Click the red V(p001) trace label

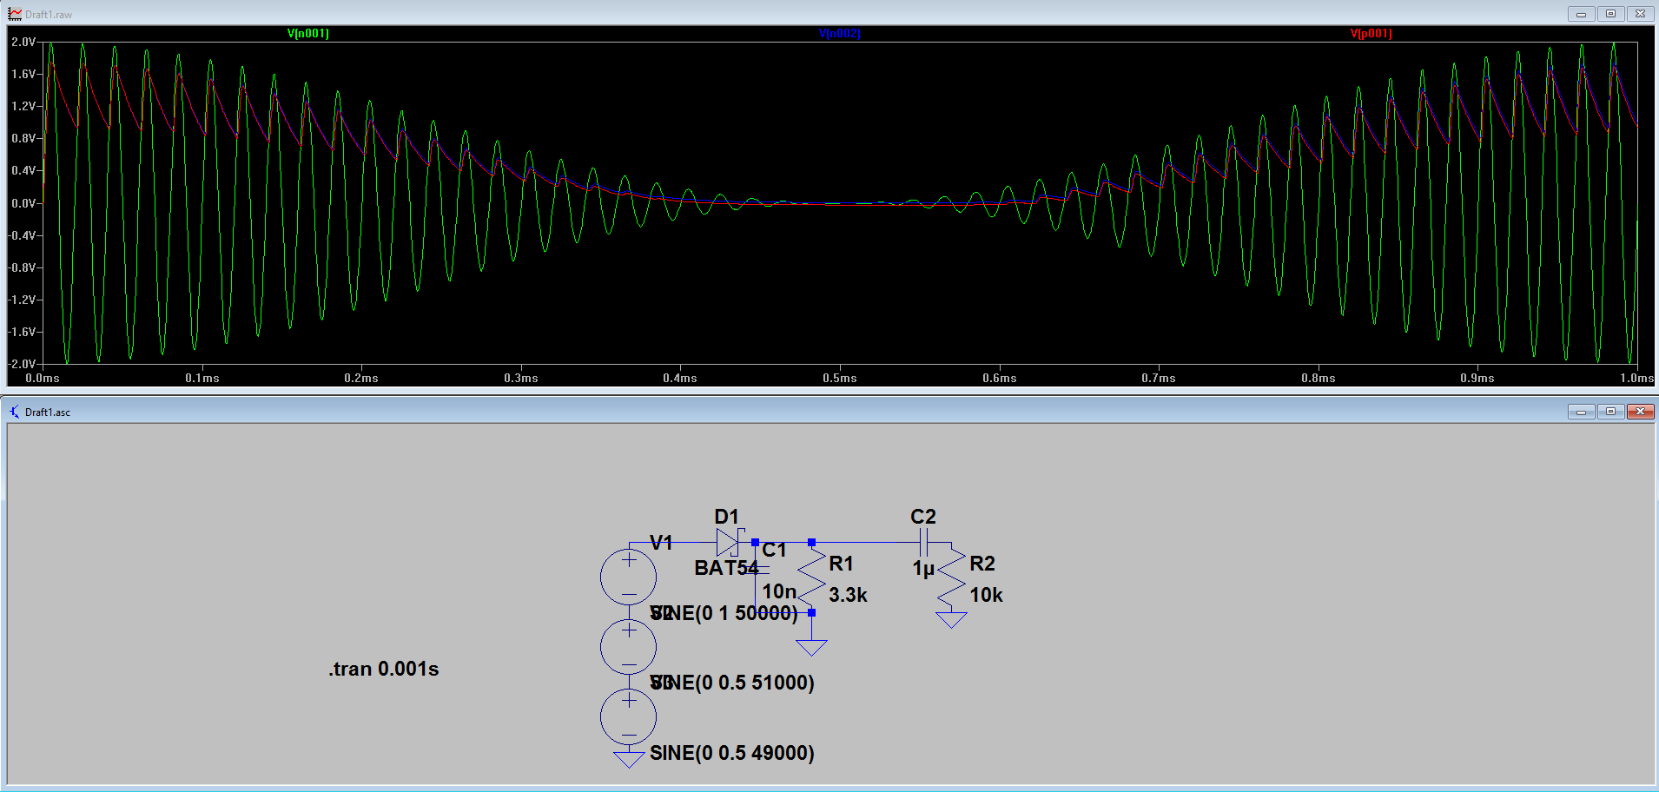click(x=1371, y=34)
